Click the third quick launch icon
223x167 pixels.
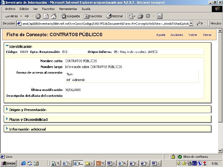(36, 164)
